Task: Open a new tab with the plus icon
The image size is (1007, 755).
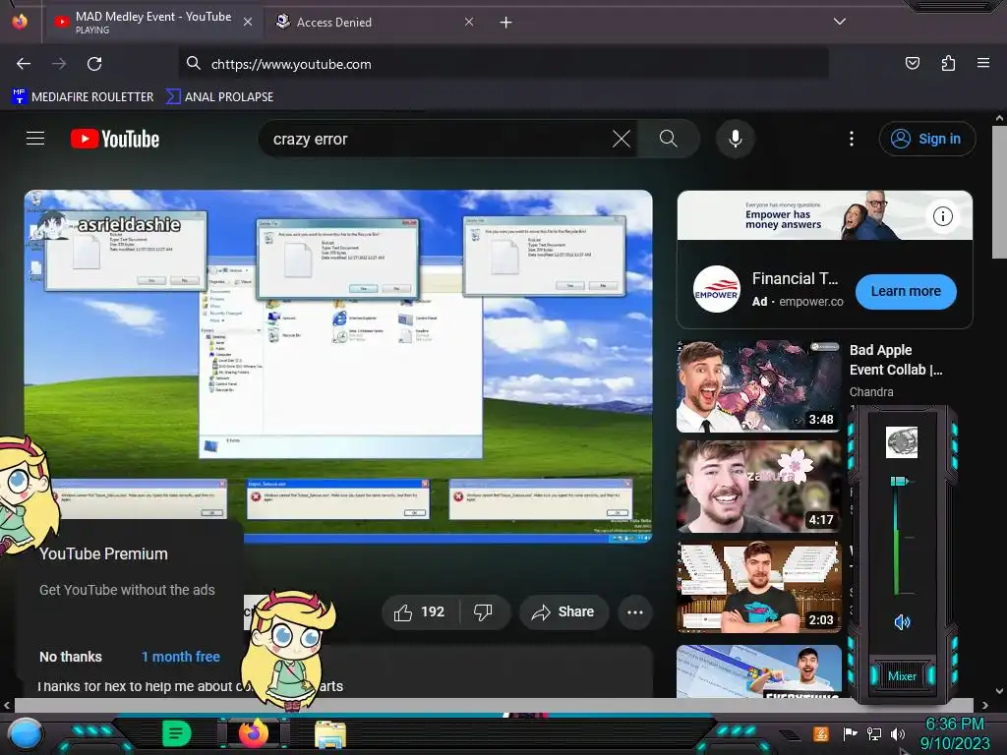Action: click(506, 23)
